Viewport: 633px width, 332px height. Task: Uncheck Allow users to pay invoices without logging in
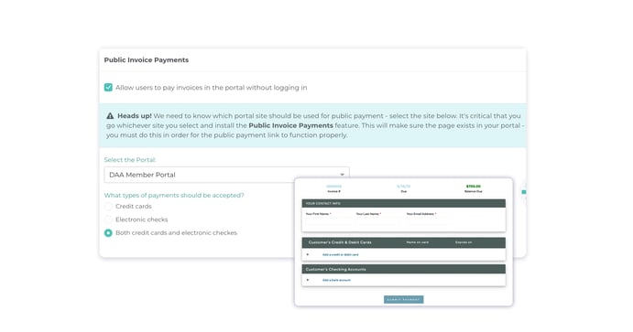pyautogui.click(x=108, y=88)
